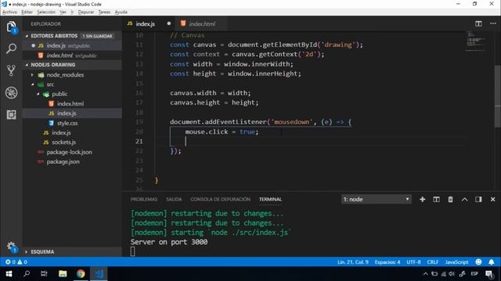
Task: Click the errors and warnings count in status bar
Action: (x=16, y=262)
